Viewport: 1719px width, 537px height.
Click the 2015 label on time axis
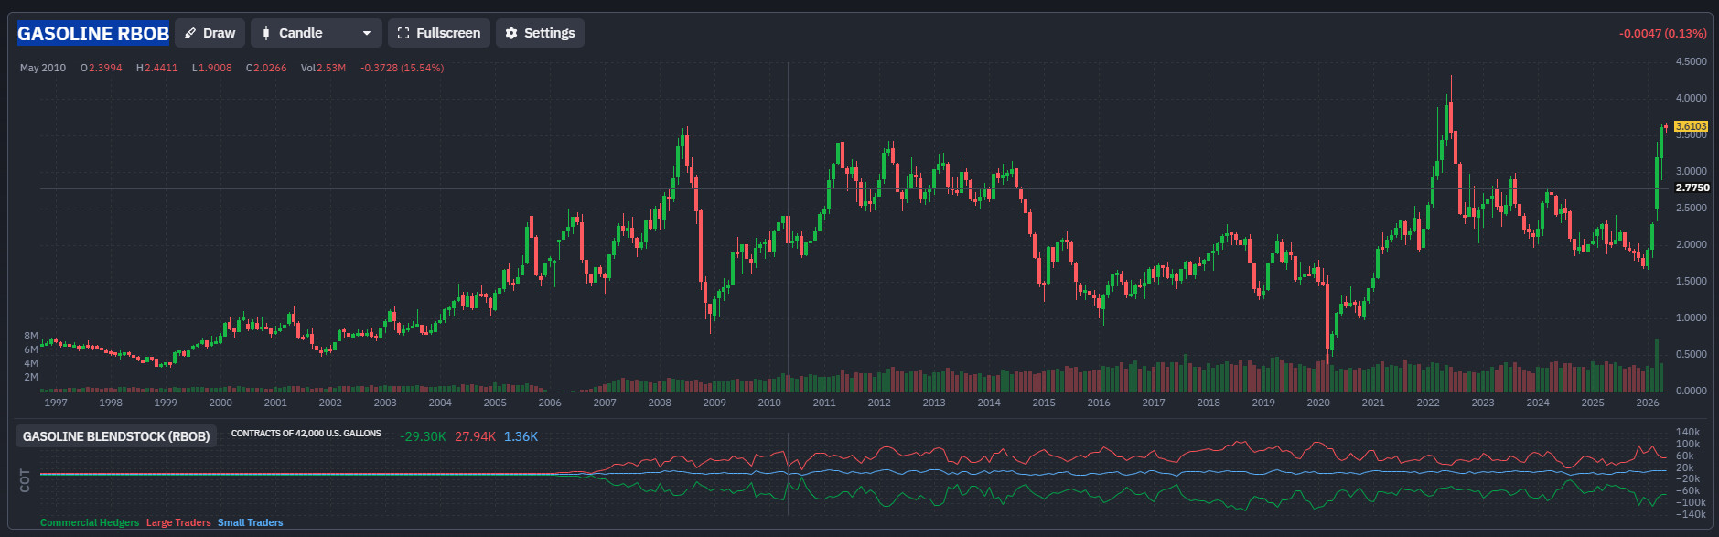click(x=1044, y=403)
